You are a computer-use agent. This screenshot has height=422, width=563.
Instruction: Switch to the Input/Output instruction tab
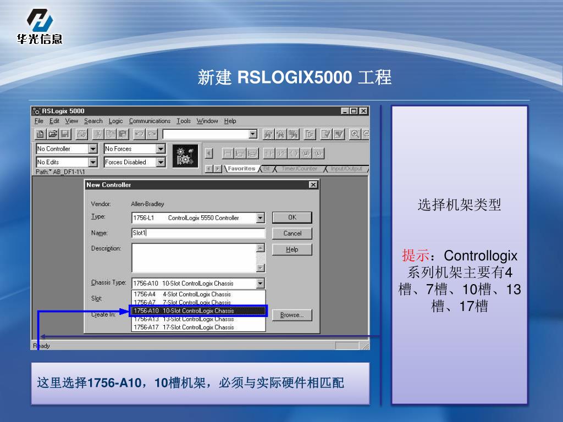click(346, 169)
